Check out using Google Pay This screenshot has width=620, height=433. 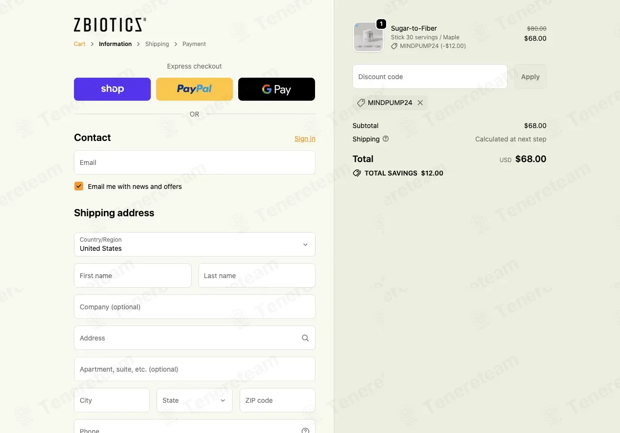pos(277,89)
